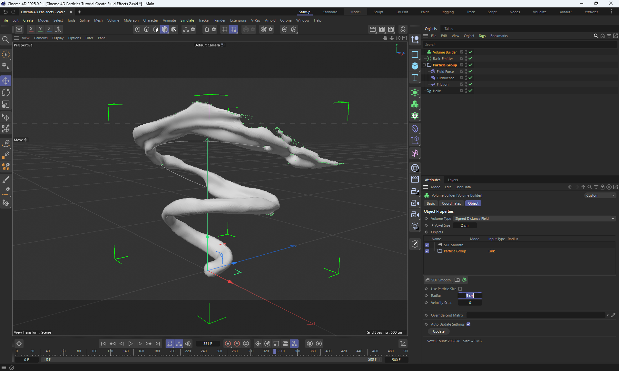Click the Velocity Scale input field

pos(470,303)
